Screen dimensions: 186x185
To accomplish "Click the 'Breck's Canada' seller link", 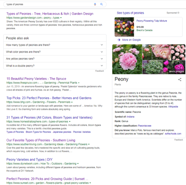I will click(x=144, y=30).
